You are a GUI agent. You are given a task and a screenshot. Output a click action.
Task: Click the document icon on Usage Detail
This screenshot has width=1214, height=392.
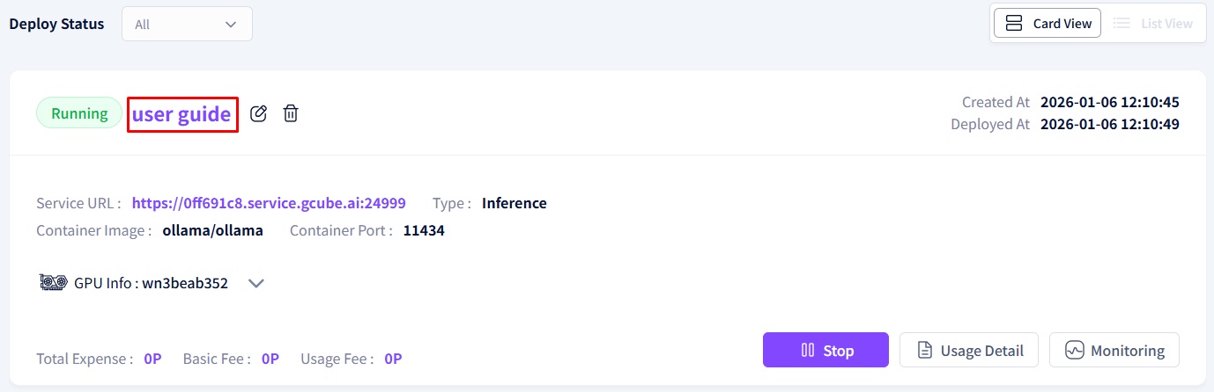tap(924, 351)
